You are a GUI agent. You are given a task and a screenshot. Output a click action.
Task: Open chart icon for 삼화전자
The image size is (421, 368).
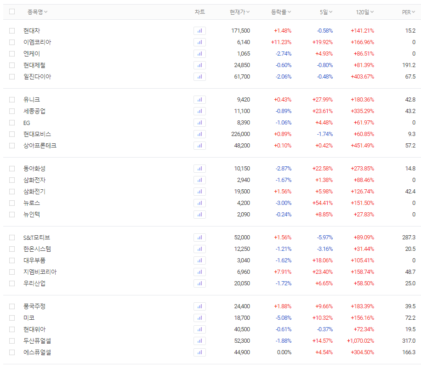point(199,180)
